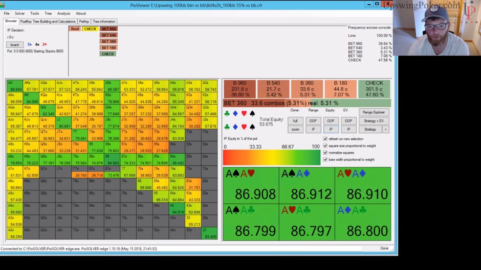Click the Strategy + EV button
This screenshot has height=270, width=481.
tap(374, 121)
